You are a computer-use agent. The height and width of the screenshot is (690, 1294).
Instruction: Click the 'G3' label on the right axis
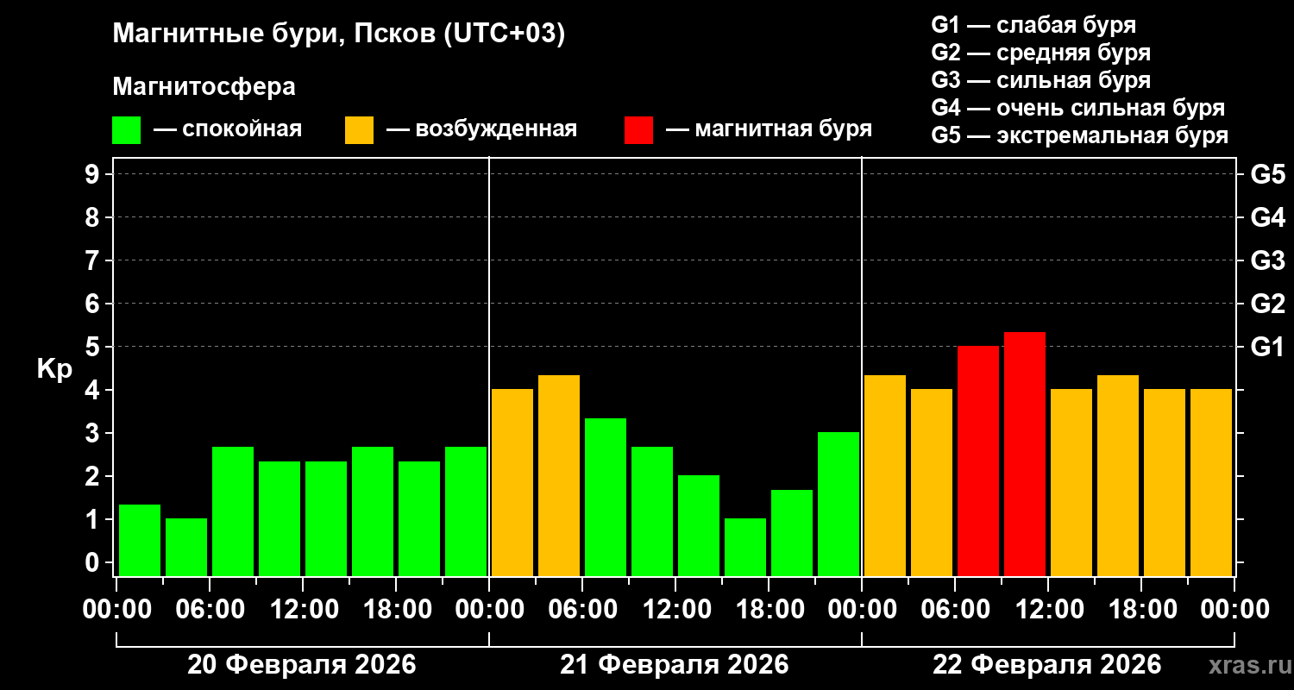pos(1267,260)
